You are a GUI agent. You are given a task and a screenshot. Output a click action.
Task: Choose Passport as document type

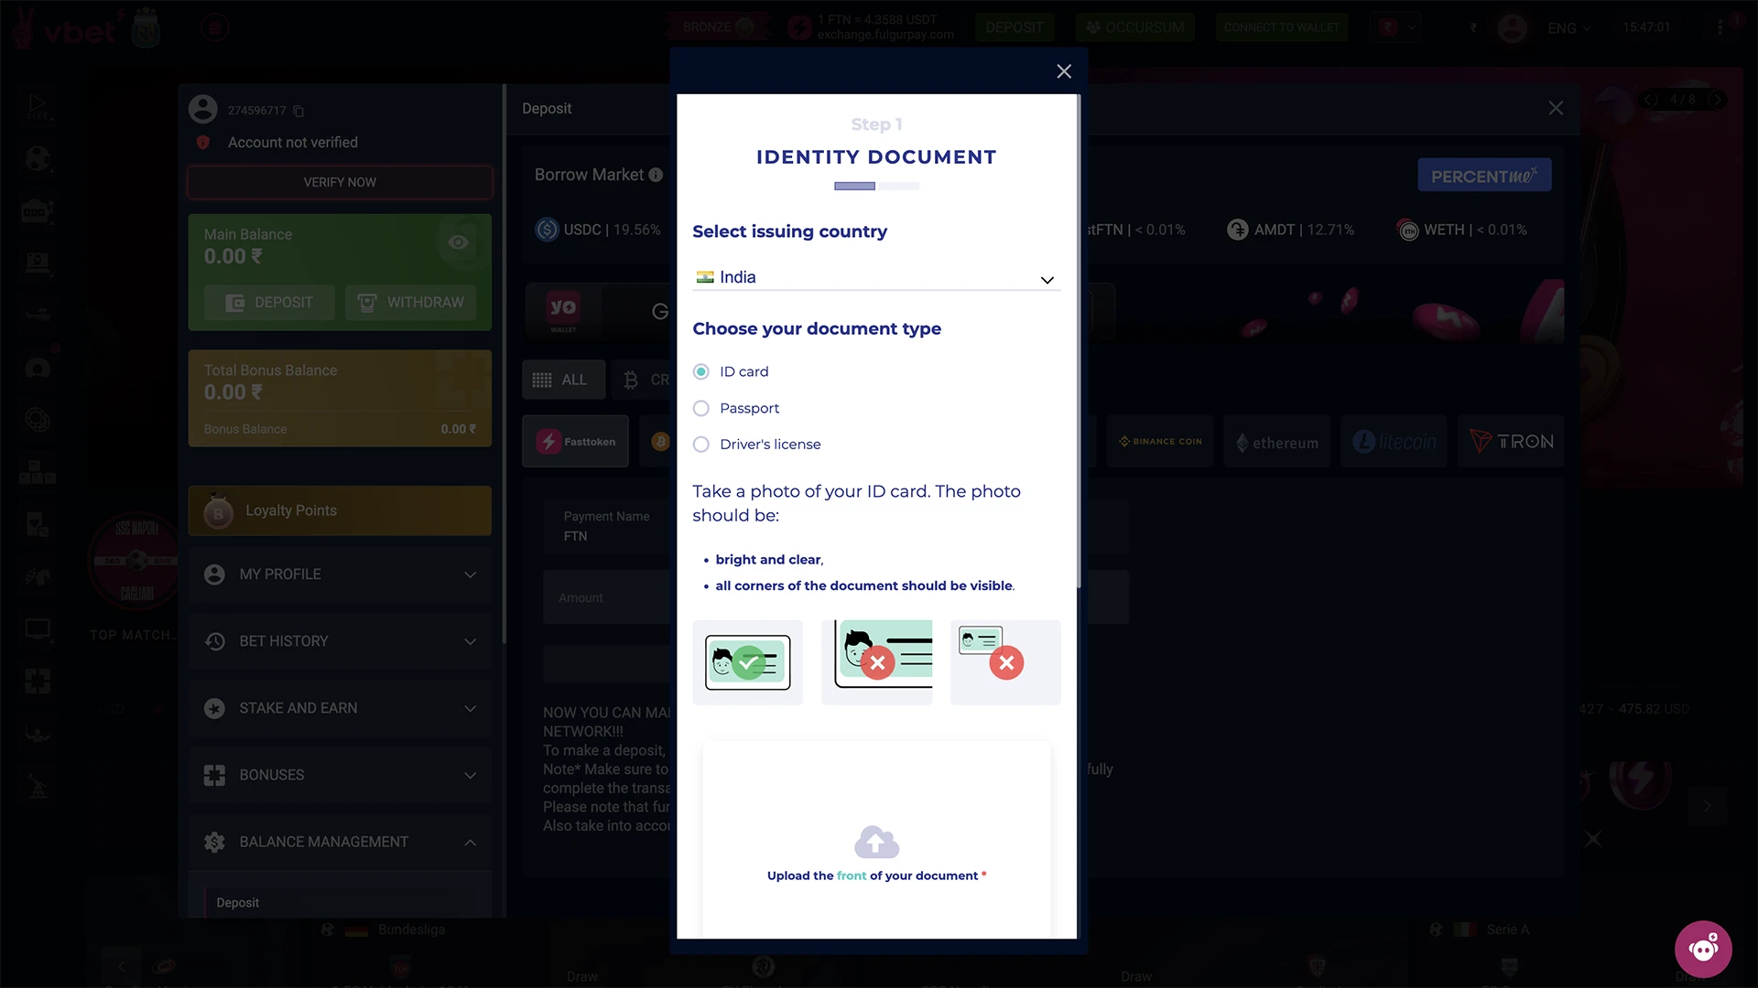coord(700,408)
